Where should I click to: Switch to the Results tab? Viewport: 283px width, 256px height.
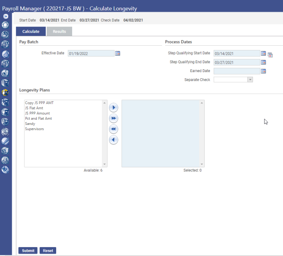pos(59,32)
